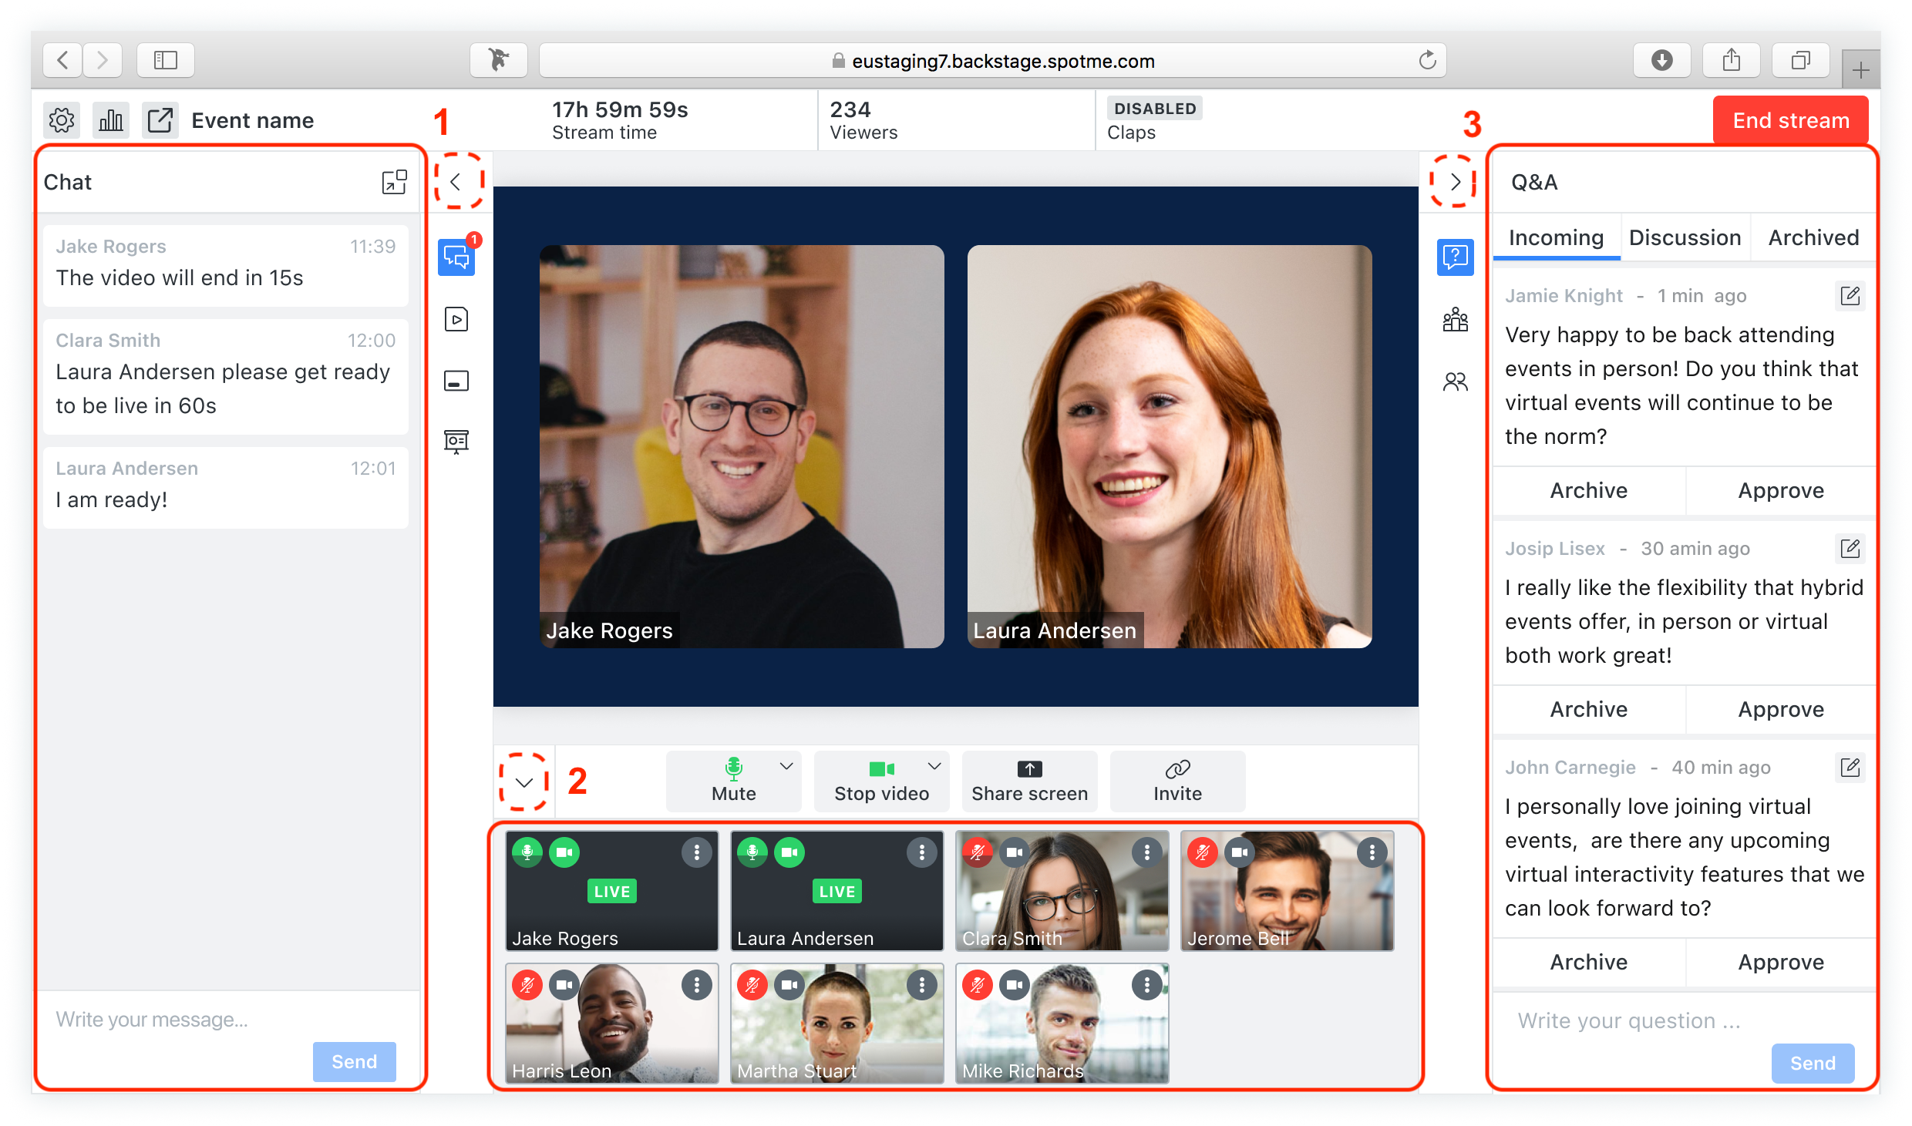Open microphone options dropdown arrow
Viewport: 1912px width, 1126px height.
[x=786, y=766]
